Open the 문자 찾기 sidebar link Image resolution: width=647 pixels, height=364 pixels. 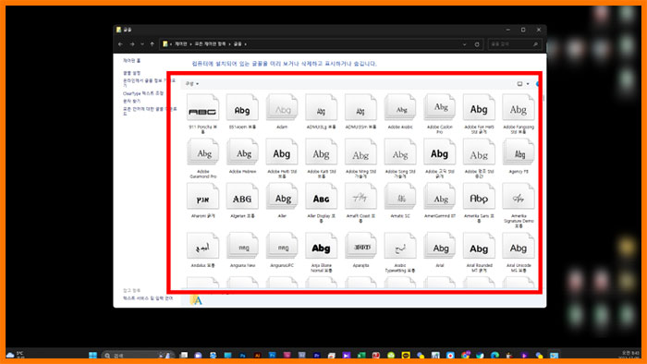(131, 101)
